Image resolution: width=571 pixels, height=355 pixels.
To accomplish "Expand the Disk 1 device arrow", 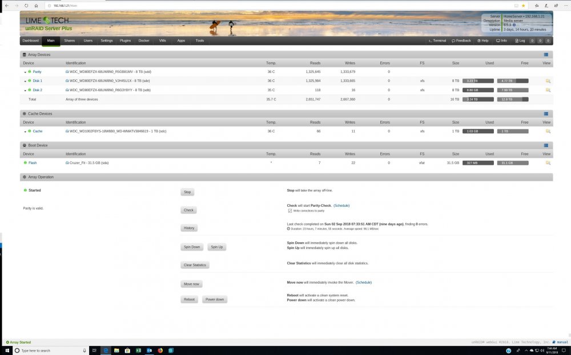I will (25, 81).
